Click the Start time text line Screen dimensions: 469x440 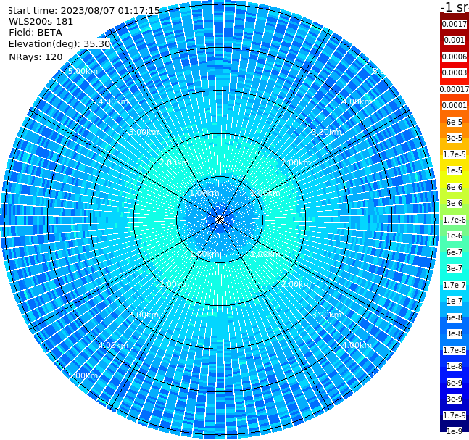[x=84, y=10]
